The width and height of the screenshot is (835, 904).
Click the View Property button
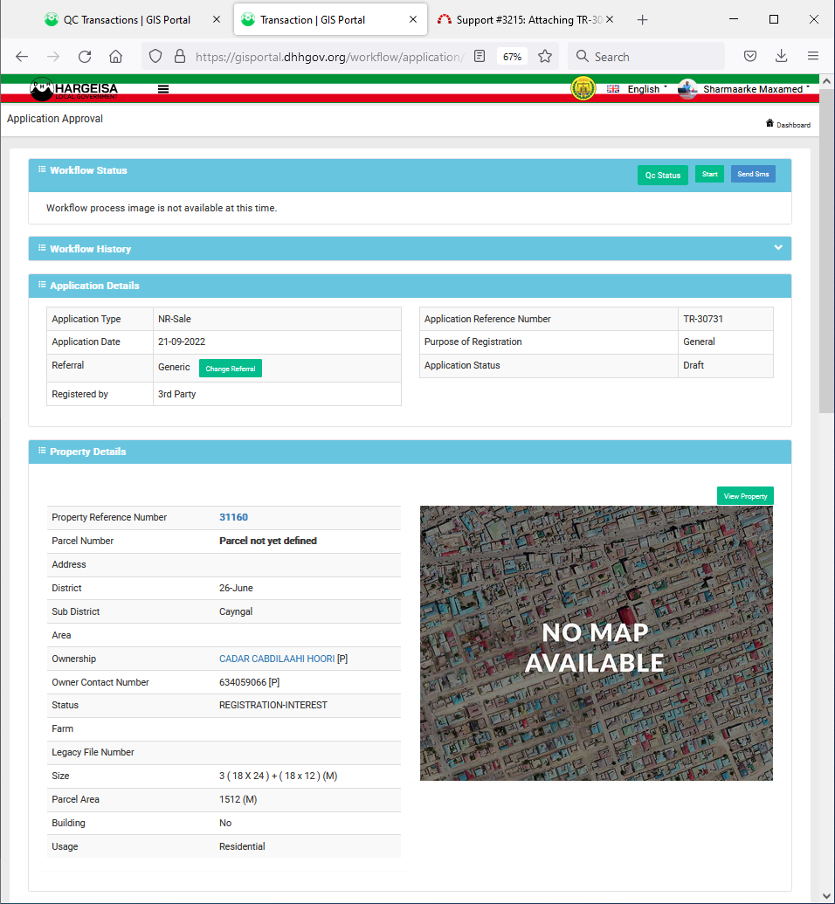point(745,496)
